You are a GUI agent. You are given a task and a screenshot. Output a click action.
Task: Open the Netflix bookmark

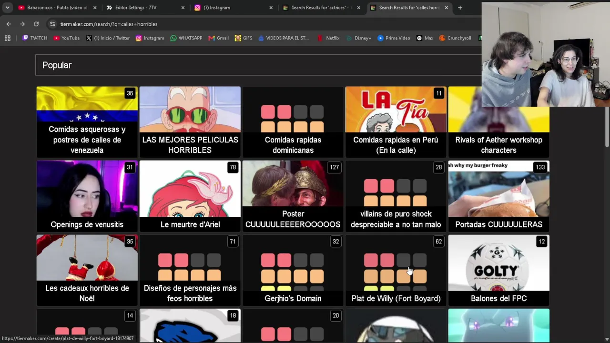(329, 38)
